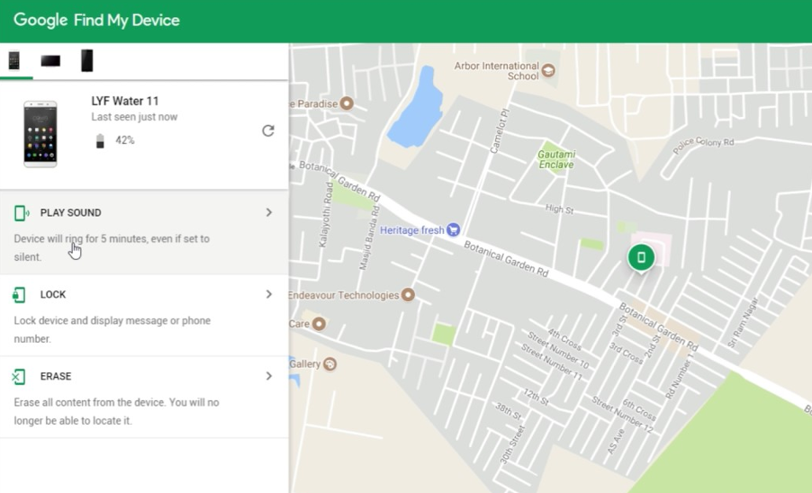Click the Erase phone icon
This screenshot has width=812, height=493.
19,376
